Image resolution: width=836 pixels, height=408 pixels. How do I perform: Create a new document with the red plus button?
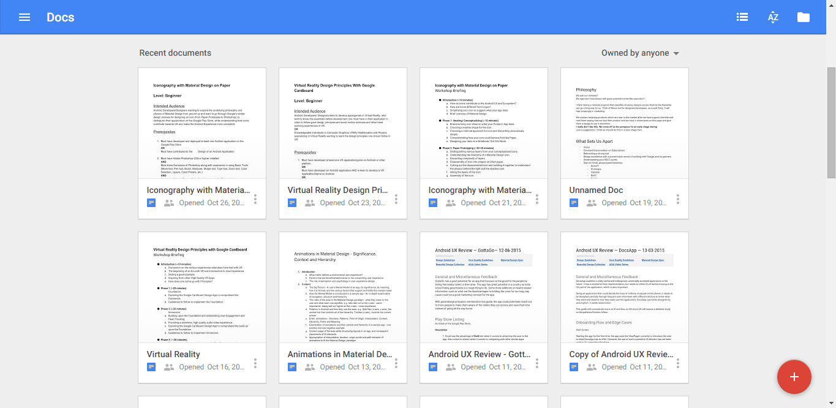point(794,377)
